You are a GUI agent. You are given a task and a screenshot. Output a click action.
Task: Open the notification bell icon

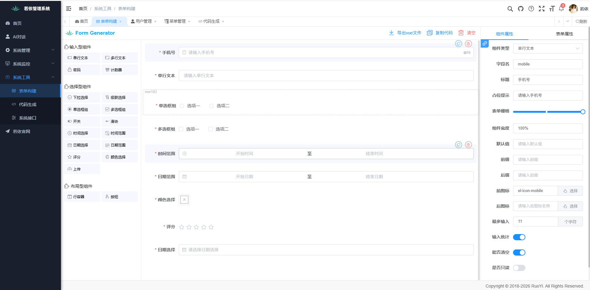[561, 9]
